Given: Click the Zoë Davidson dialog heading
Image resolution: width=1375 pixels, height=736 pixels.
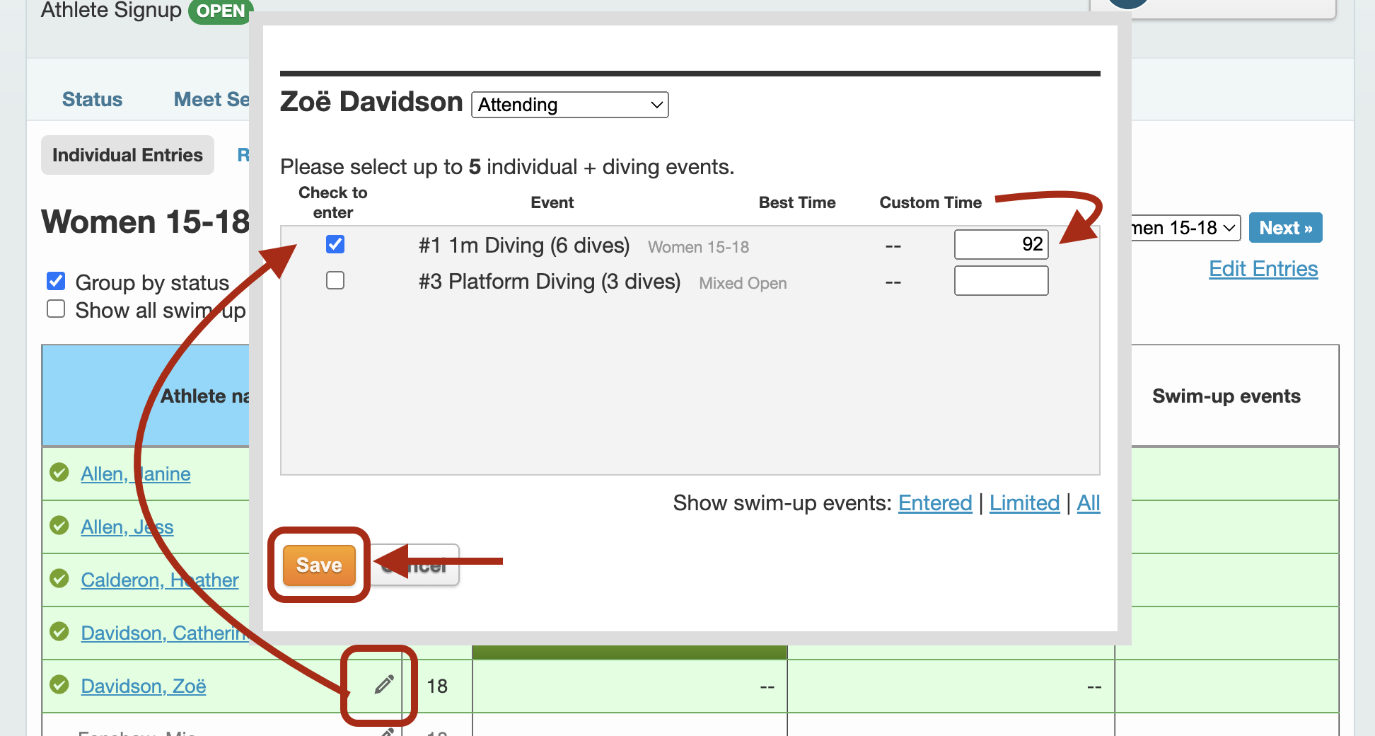Looking at the screenshot, I should pos(371,102).
